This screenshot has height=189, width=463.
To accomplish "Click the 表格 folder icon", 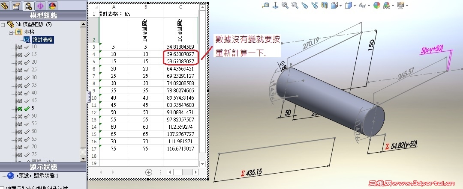I will (18, 32).
